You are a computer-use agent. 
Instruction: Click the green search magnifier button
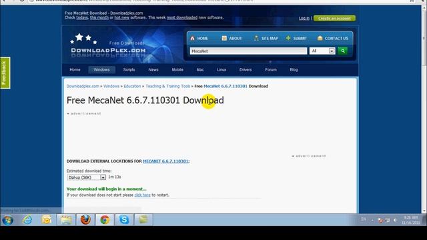pos(342,51)
